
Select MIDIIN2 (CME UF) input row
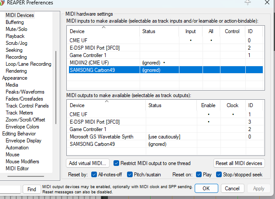point(166,63)
